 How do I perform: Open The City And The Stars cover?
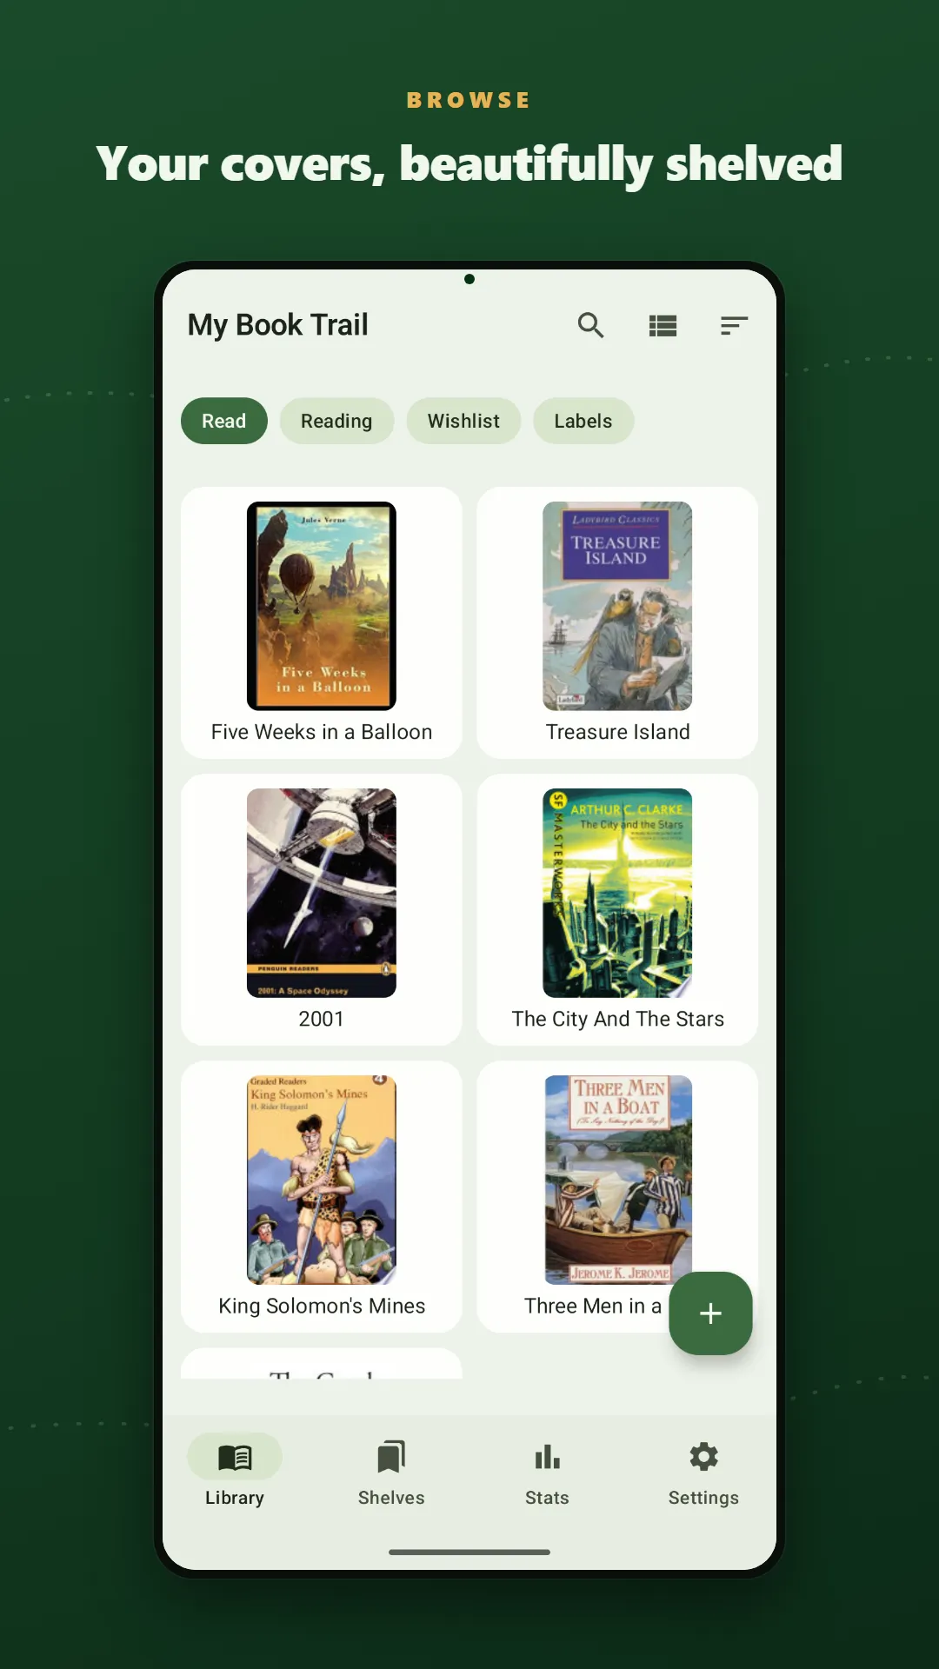617,893
